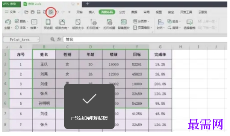Click the magnifier icon beside fx

tap(52, 39)
